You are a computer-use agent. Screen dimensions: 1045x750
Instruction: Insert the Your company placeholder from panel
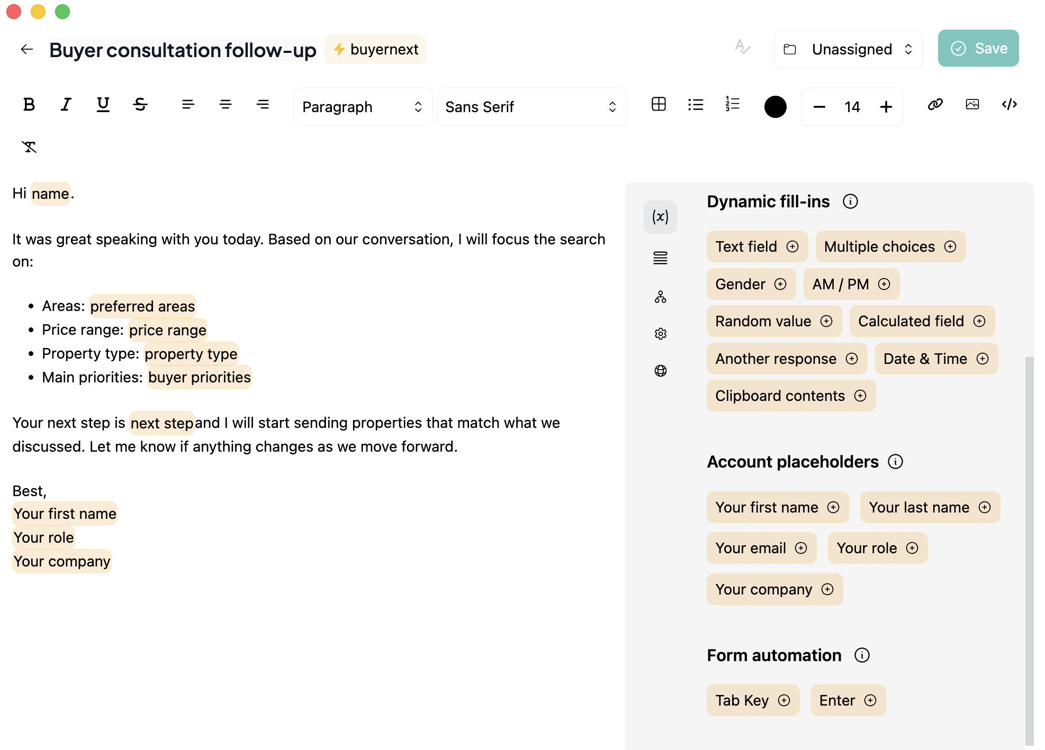[774, 589]
